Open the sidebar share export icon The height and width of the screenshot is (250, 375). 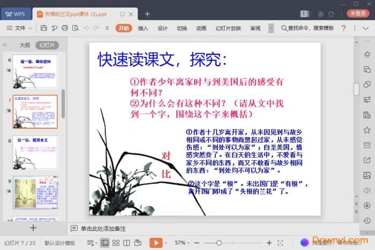coord(367,160)
